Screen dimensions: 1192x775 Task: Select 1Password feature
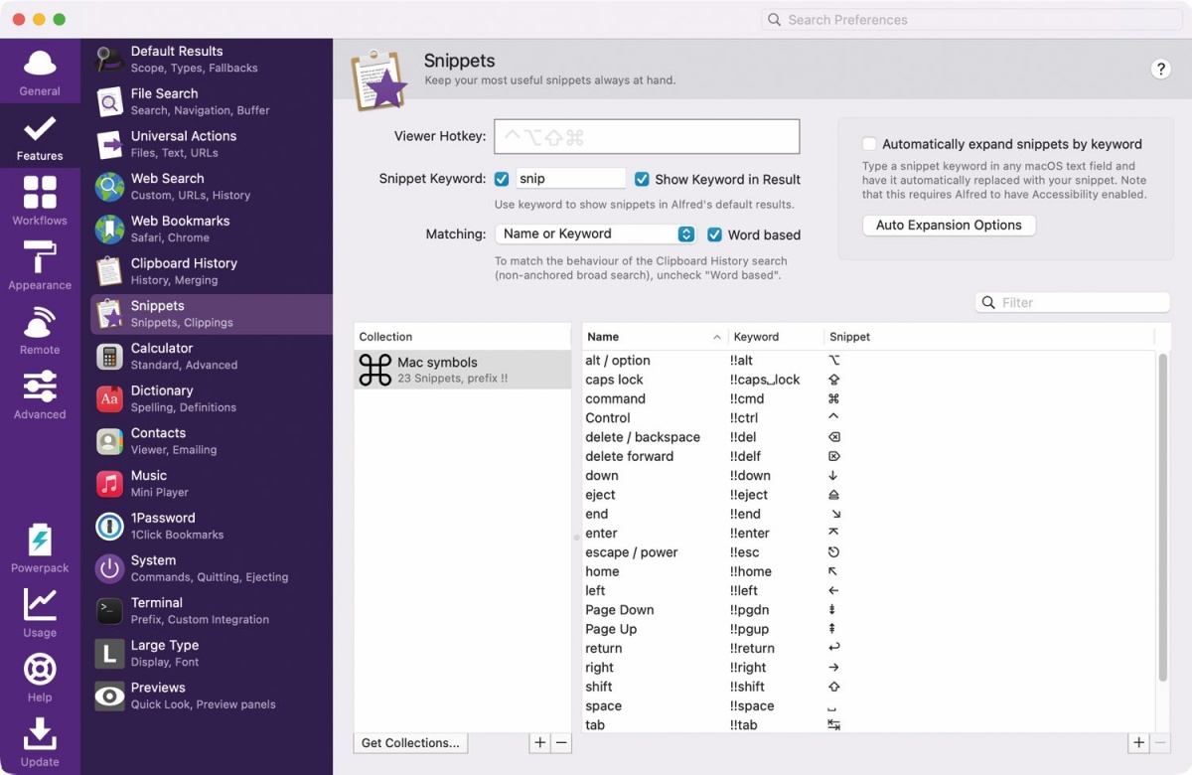click(x=212, y=526)
